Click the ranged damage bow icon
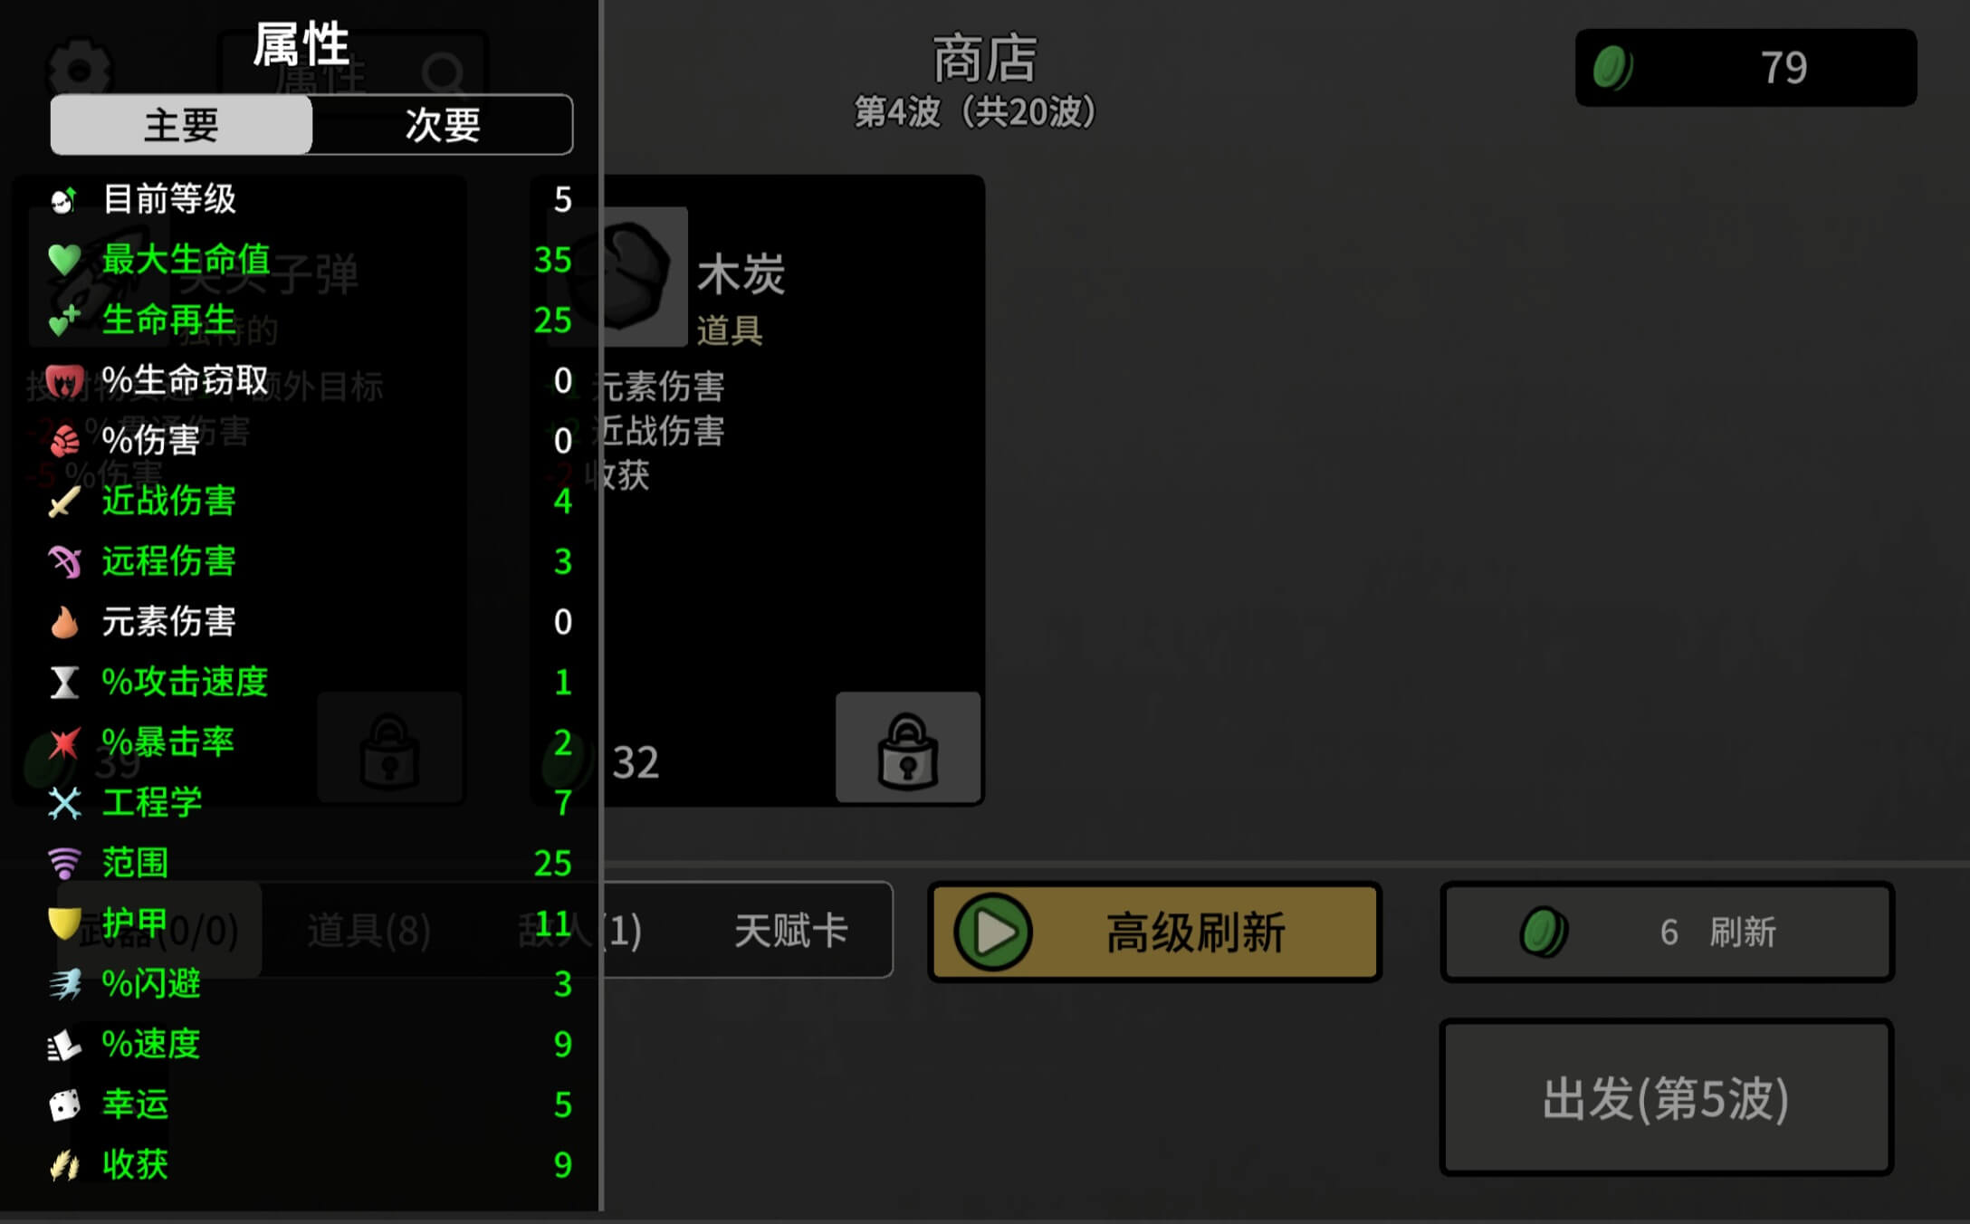 (x=64, y=561)
